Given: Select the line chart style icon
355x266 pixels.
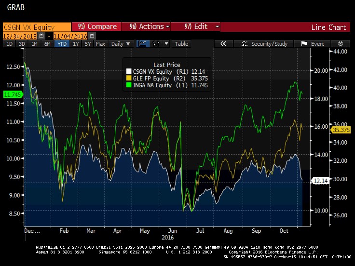Looking at the screenshot, I should click(x=143, y=44).
